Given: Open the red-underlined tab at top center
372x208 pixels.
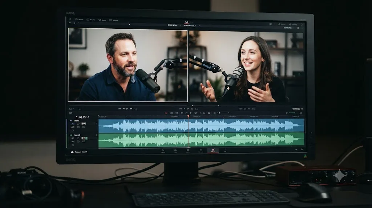Looking at the screenshot, I should (x=187, y=22).
